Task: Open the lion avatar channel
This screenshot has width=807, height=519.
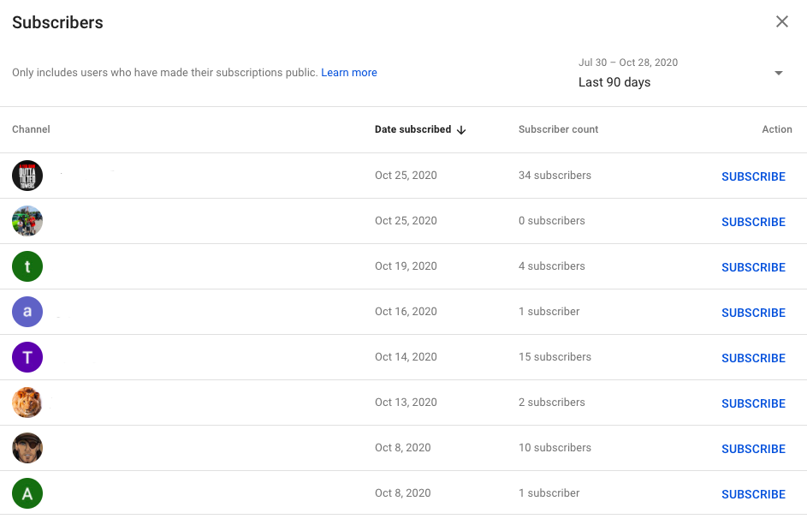Action: coord(27,403)
